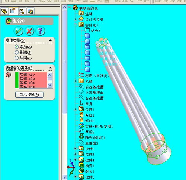Click the 显示预览(P) button
This screenshot has width=186, height=180.
click(29, 95)
